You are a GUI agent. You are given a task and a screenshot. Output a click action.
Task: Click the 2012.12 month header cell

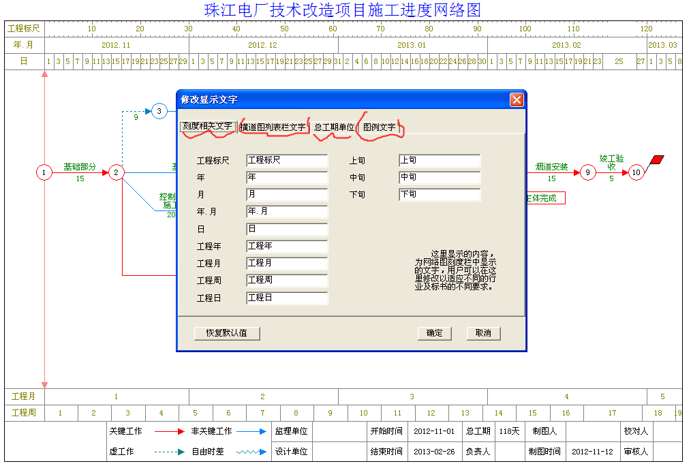264,45
